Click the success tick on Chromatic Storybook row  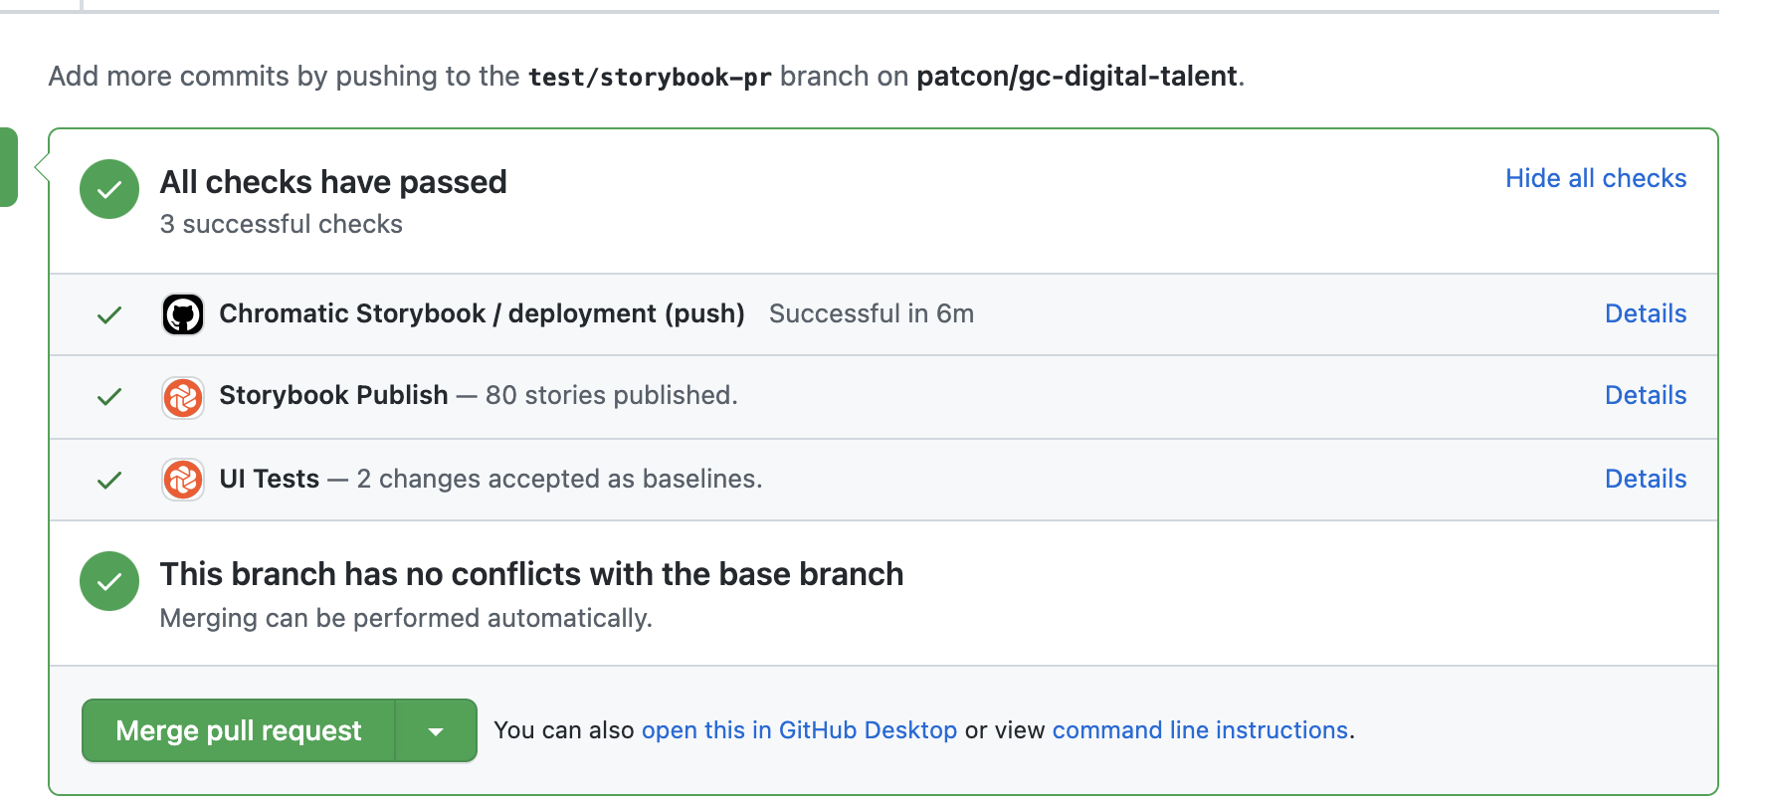[109, 315]
